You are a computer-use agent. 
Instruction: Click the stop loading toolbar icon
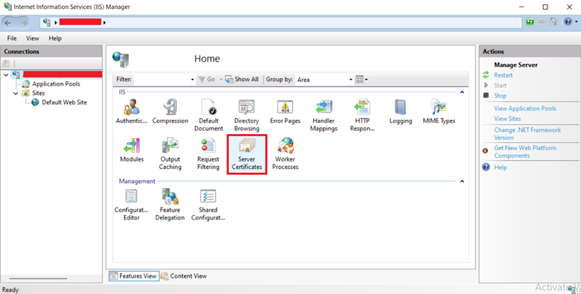pos(542,22)
